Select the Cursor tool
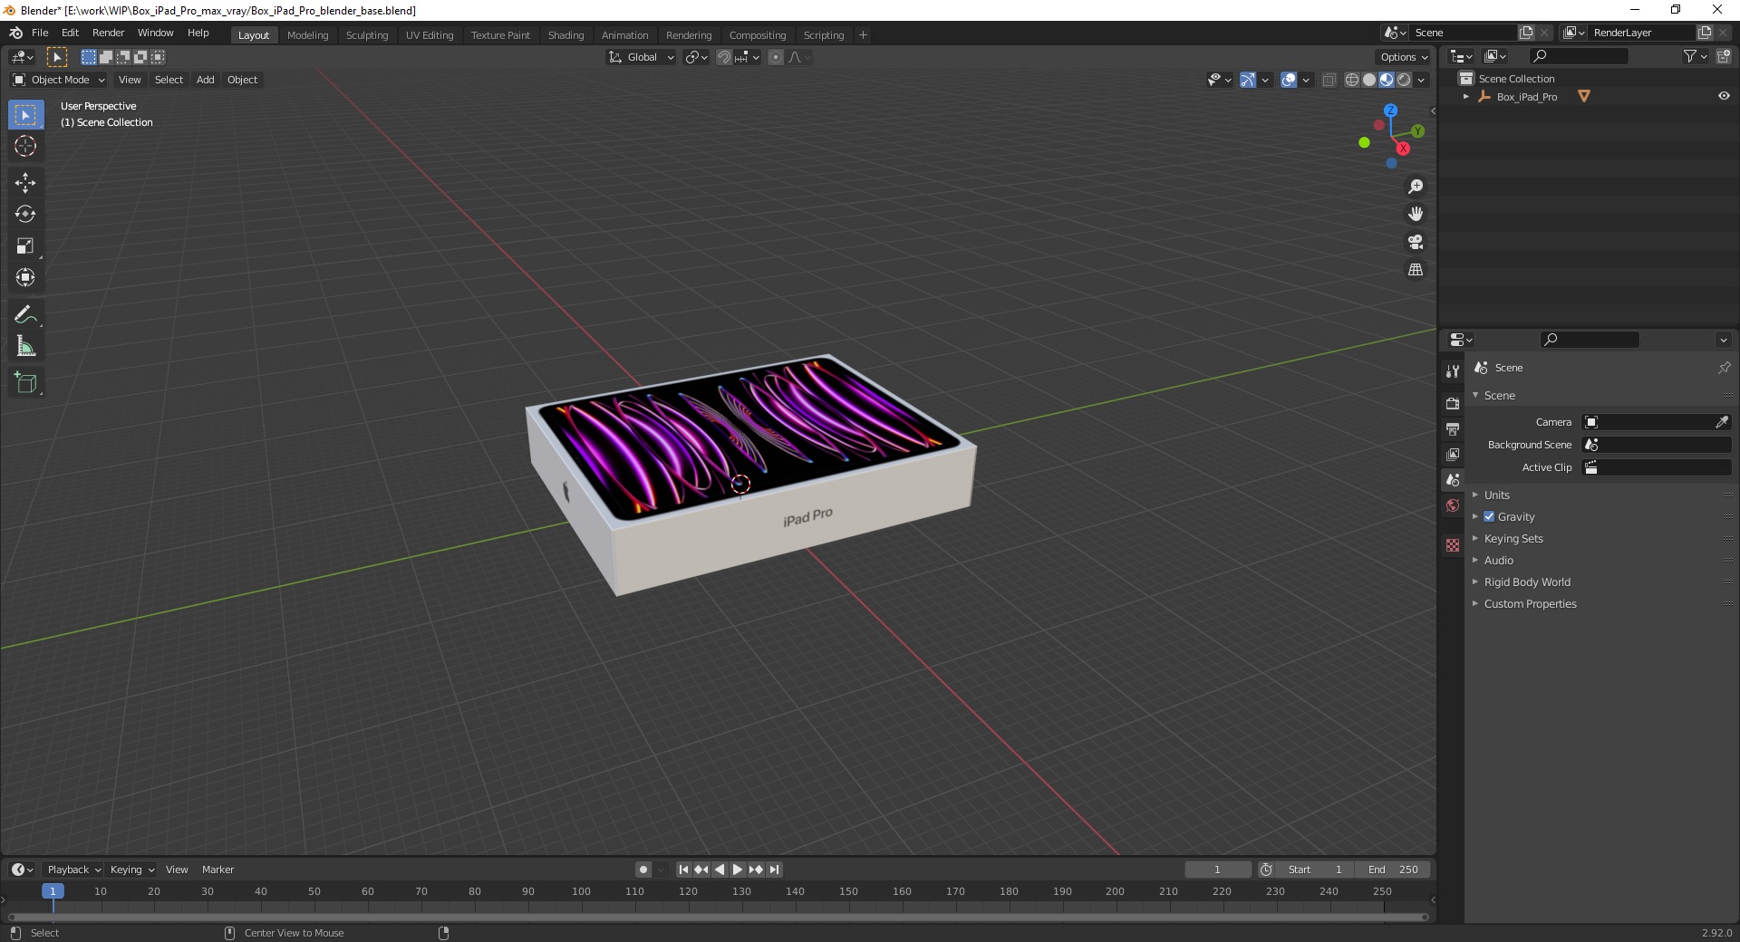This screenshot has width=1740, height=942. coord(25,146)
